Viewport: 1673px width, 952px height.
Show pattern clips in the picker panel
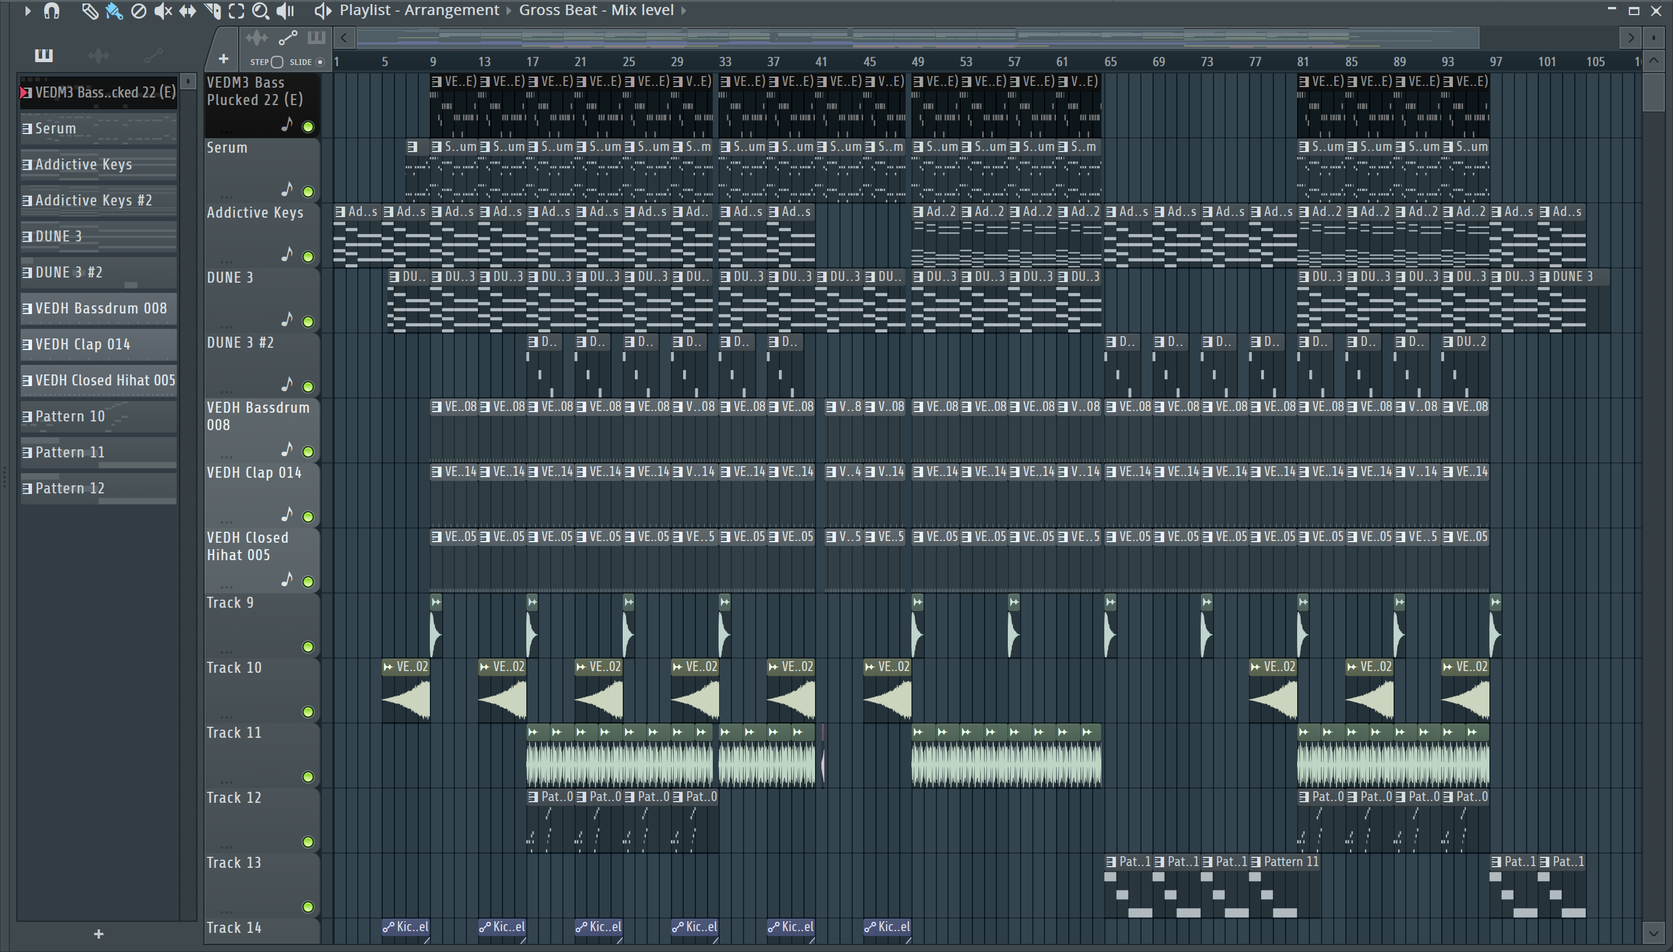(x=44, y=56)
